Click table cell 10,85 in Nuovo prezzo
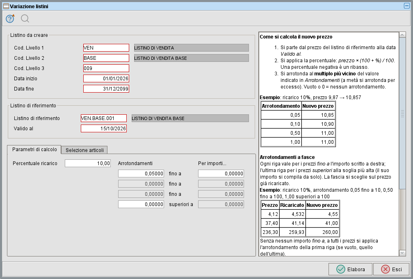This screenshot has width=413, height=279. click(318, 115)
